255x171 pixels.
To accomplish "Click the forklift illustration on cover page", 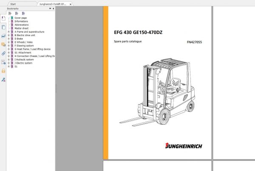I will [157, 92].
